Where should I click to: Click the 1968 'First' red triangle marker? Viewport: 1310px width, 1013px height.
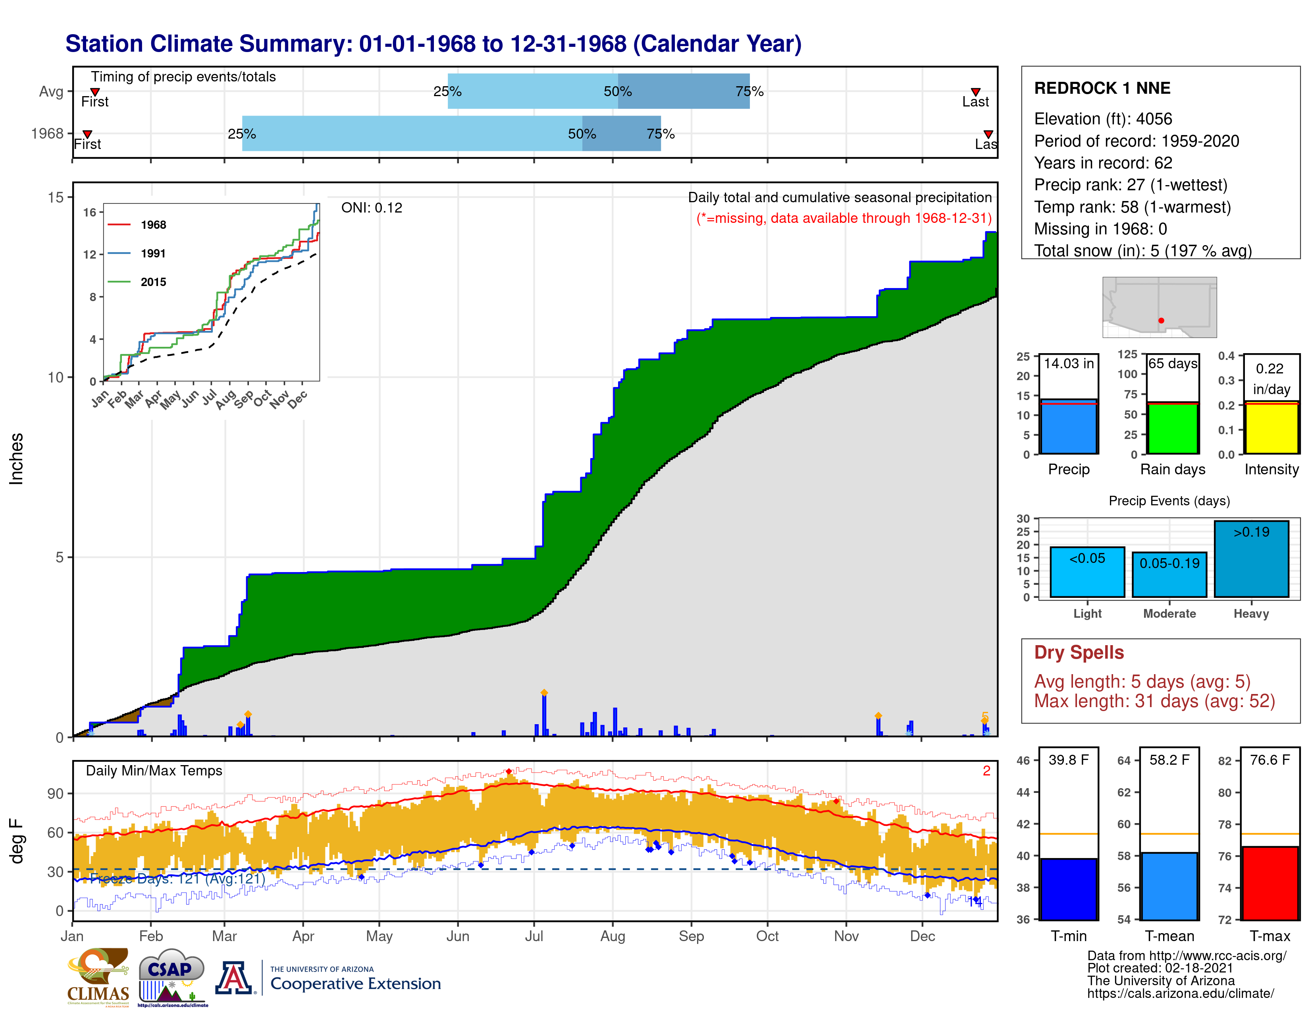pos(88,134)
